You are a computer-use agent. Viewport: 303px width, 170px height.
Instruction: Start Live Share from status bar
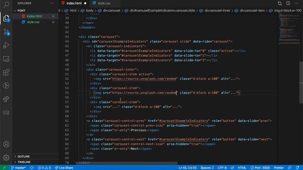(x=64, y=168)
